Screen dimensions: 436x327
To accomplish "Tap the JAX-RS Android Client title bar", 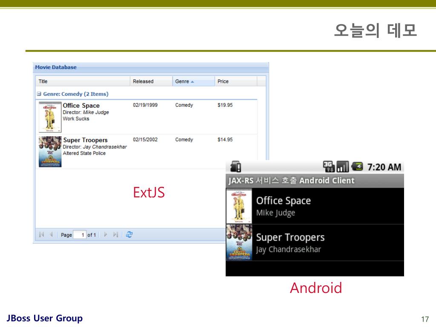I will tap(315, 181).
